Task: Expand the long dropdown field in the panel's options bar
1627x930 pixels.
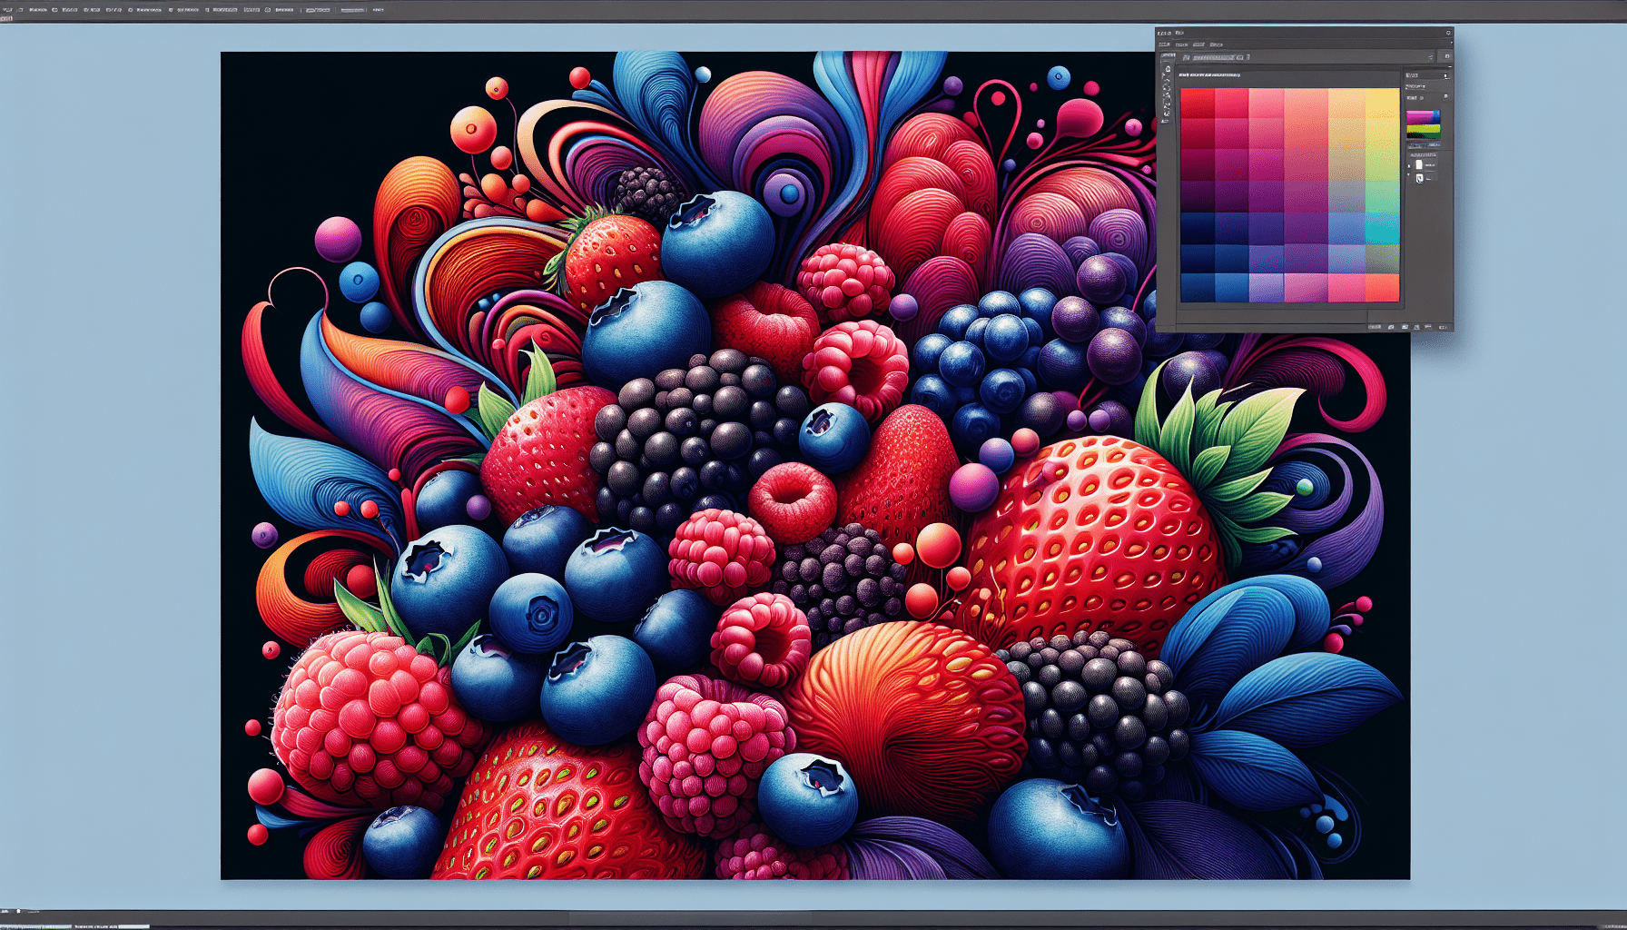Action: [x=1213, y=57]
